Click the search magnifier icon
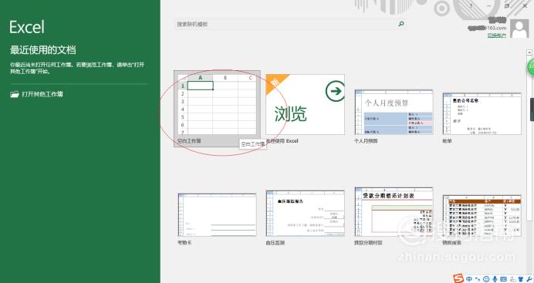 coord(401,24)
